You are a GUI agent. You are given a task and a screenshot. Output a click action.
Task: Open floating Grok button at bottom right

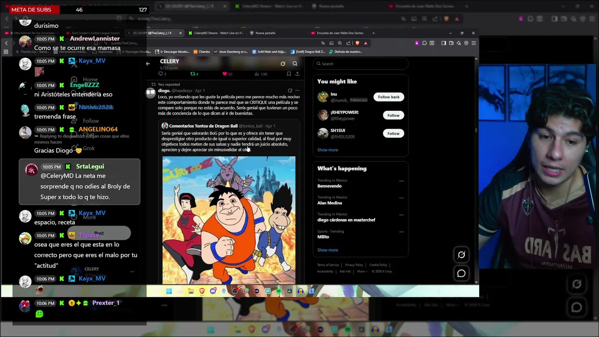[x=461, y=255]
